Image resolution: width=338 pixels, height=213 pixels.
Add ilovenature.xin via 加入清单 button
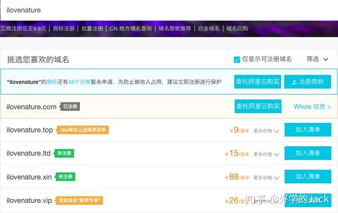[308, 176]
